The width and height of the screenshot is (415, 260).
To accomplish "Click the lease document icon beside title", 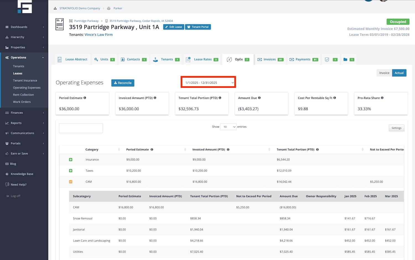I will click(x=59, y=24).
